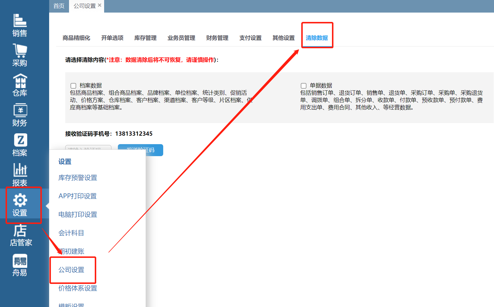Click the 档案数据 description paragraph
494x307 pixels.
(x=161, y=100)
